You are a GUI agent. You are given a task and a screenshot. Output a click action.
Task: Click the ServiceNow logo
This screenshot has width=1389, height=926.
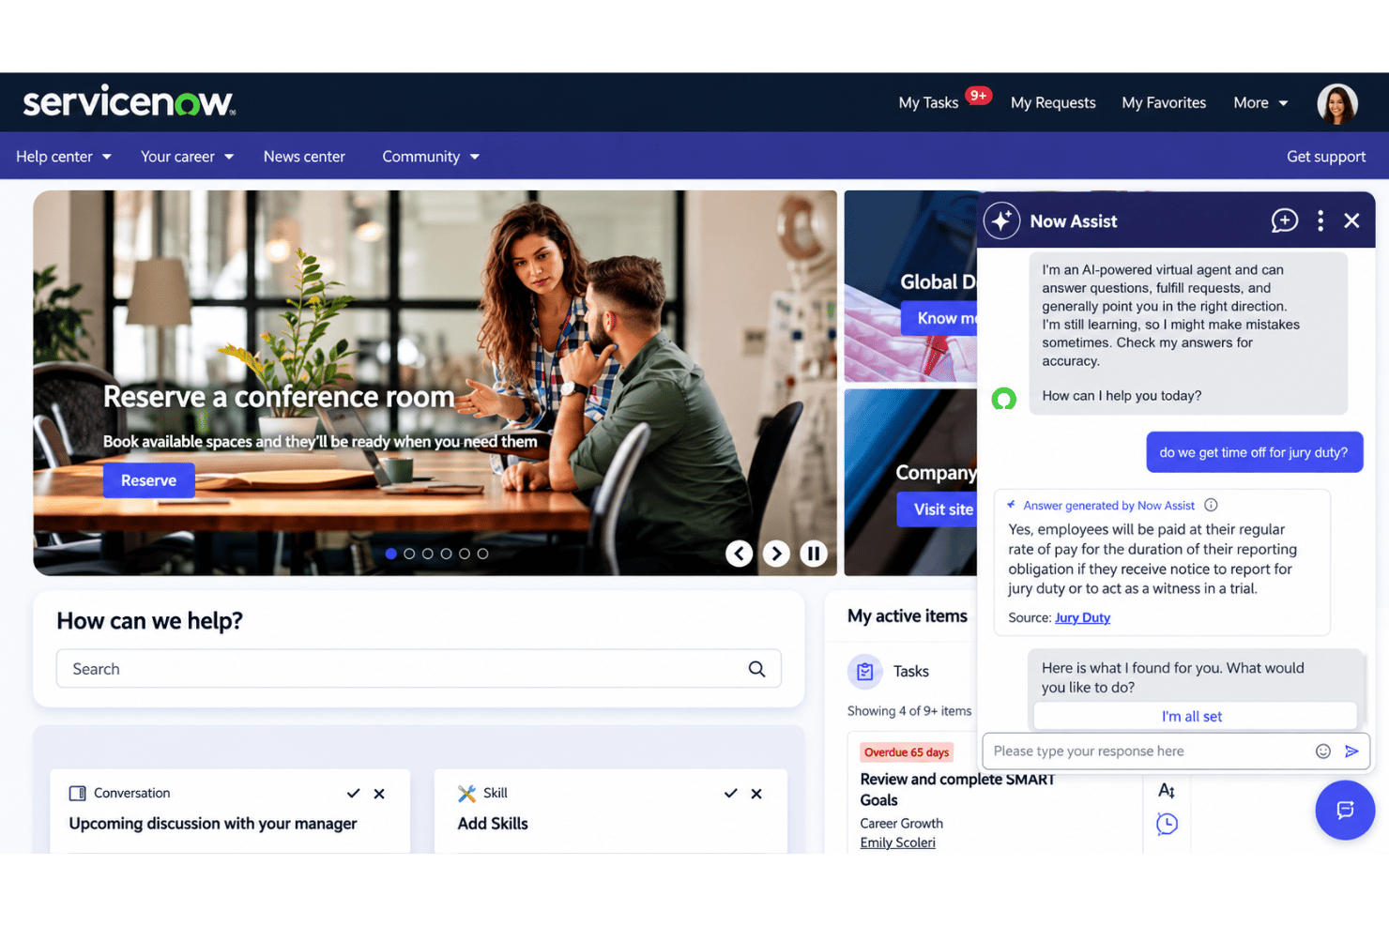[129, 101]
